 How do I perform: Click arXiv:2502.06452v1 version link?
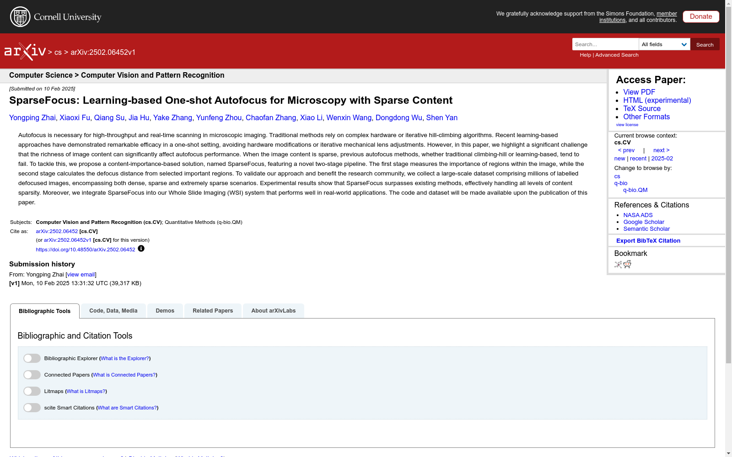click(68, 240)
